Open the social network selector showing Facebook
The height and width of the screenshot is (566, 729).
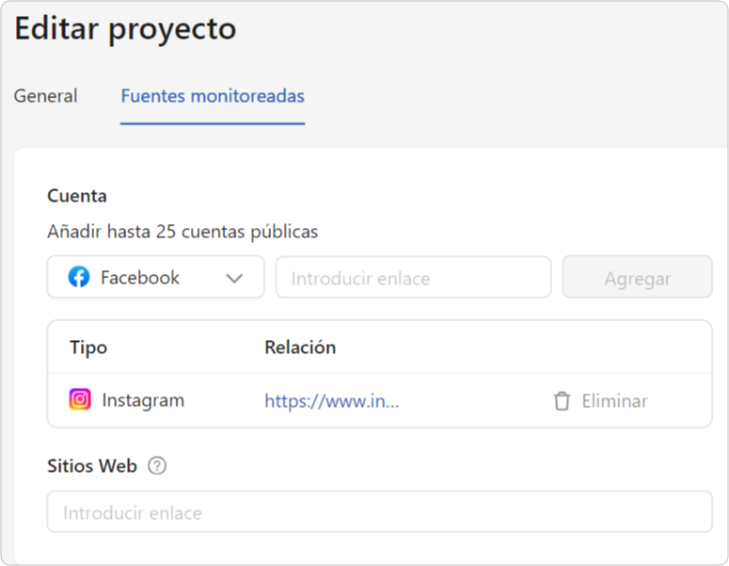tap(156, 277)
